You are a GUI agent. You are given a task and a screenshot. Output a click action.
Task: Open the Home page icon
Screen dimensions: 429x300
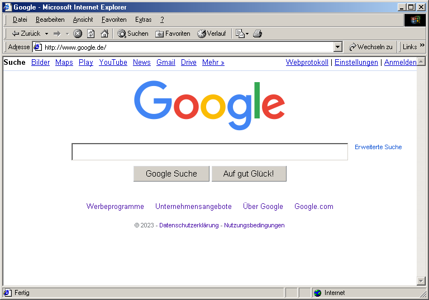point(104,34)
